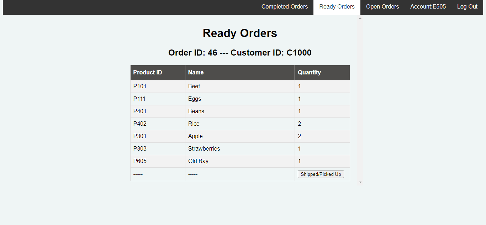Go to the Open Orders page
Screen dimensions: 486x225
[382, 7]
